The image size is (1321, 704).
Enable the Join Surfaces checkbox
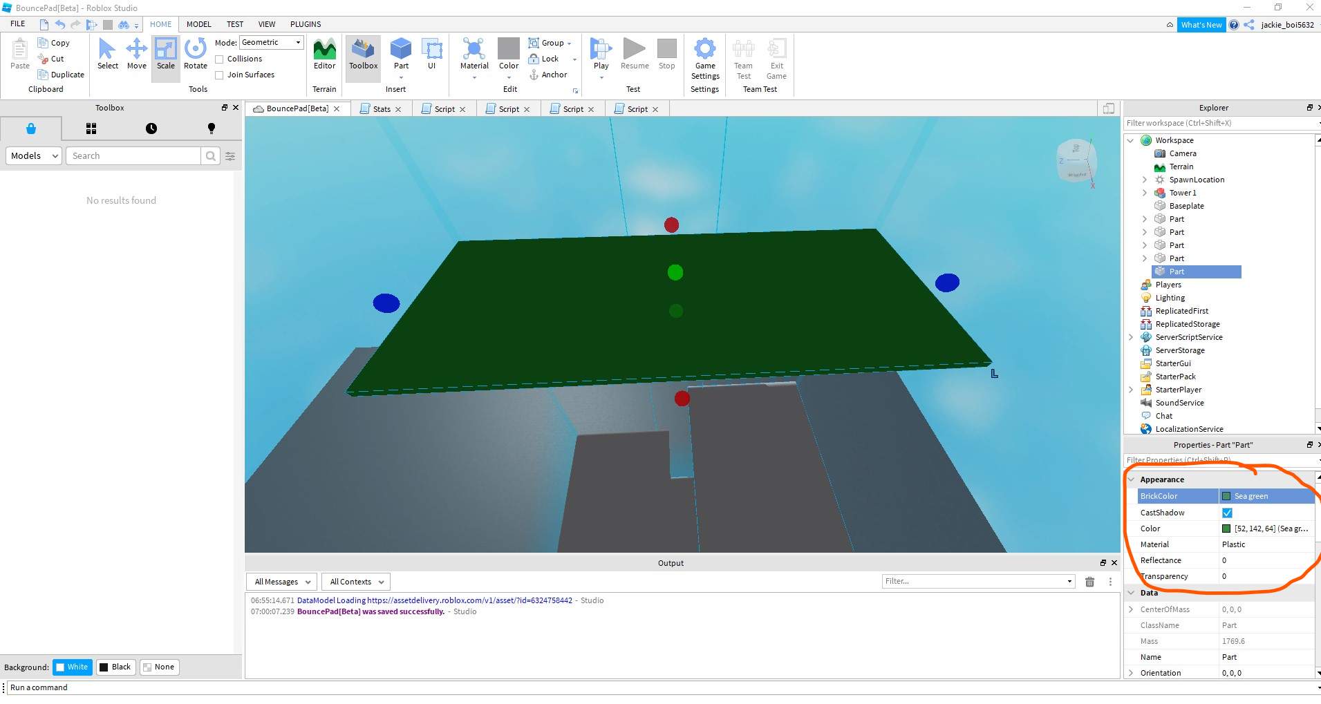(219, 75)
